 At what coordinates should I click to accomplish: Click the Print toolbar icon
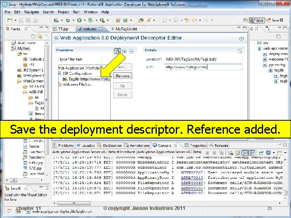[35, 20]
